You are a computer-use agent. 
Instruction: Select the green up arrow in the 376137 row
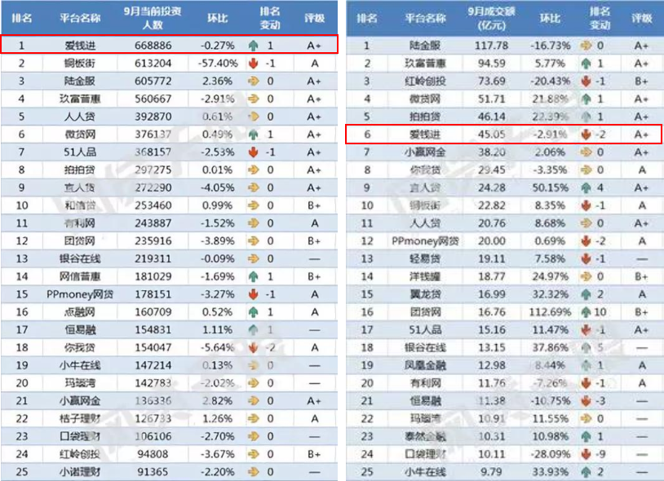(x=253, y=135)
